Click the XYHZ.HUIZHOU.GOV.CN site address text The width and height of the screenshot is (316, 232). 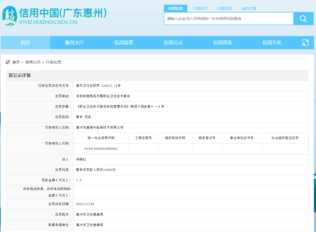(x=48, y=22)
